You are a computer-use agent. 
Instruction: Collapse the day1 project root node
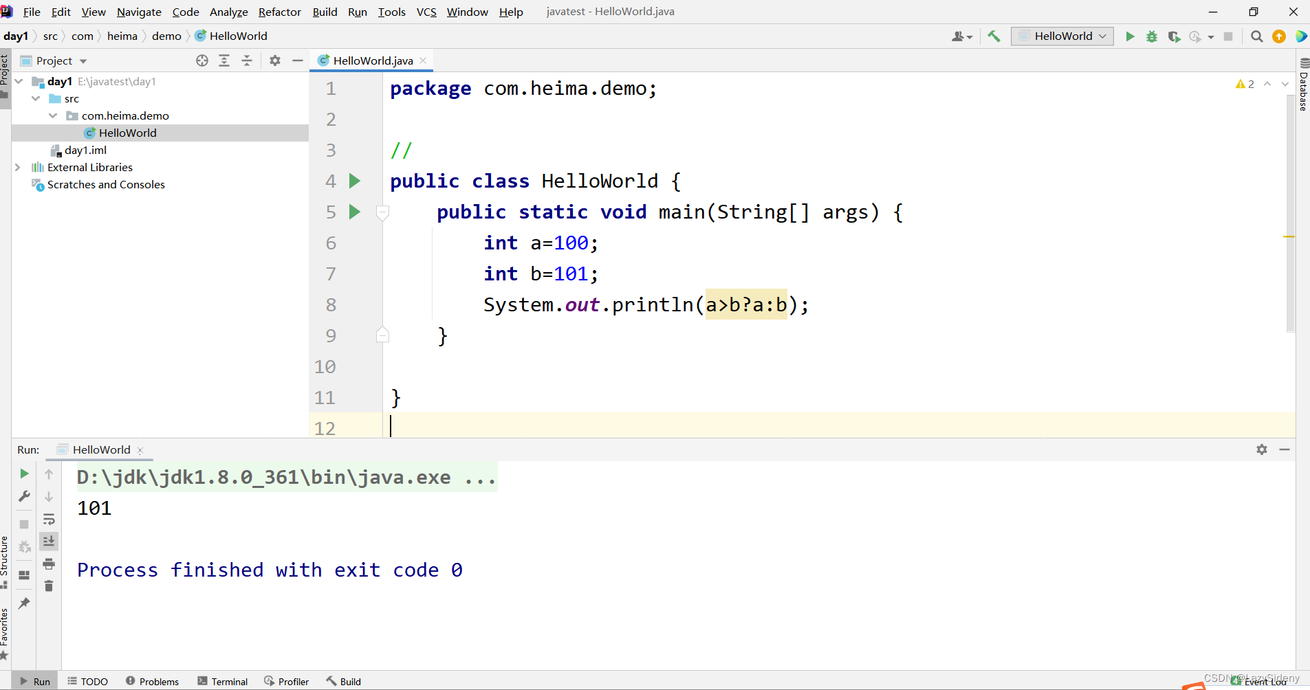19,81
